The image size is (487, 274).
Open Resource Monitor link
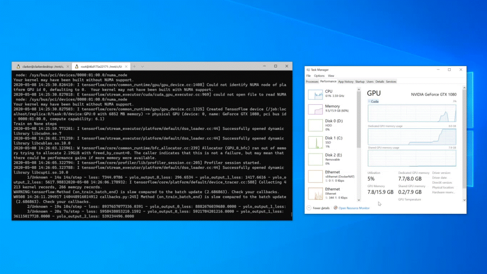point(354,208)
